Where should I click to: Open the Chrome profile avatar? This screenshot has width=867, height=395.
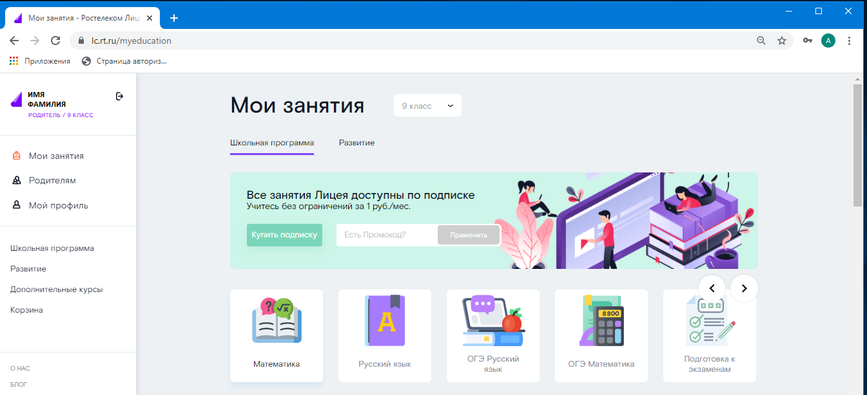[x=828, y=41]
